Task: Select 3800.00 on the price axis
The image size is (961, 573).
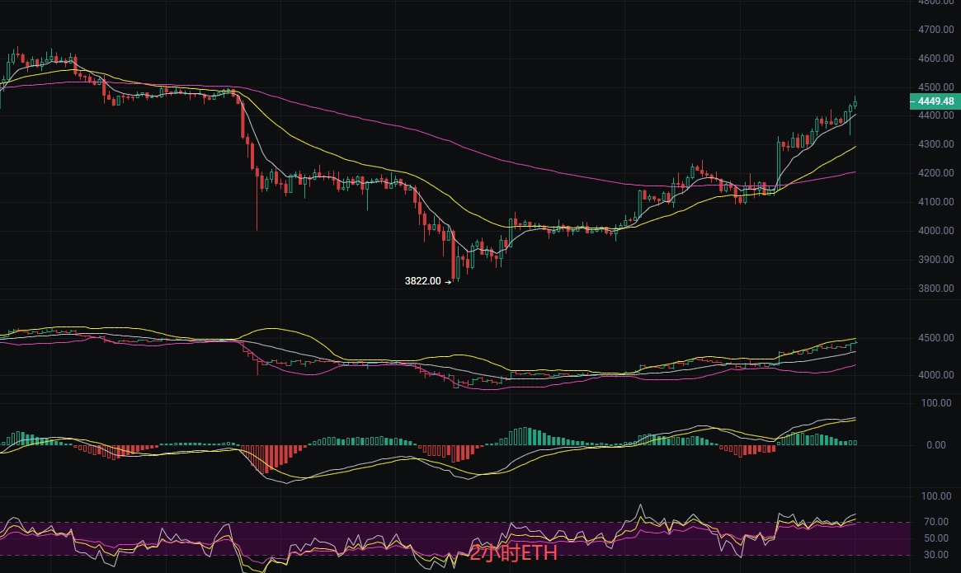Action: 936,288
